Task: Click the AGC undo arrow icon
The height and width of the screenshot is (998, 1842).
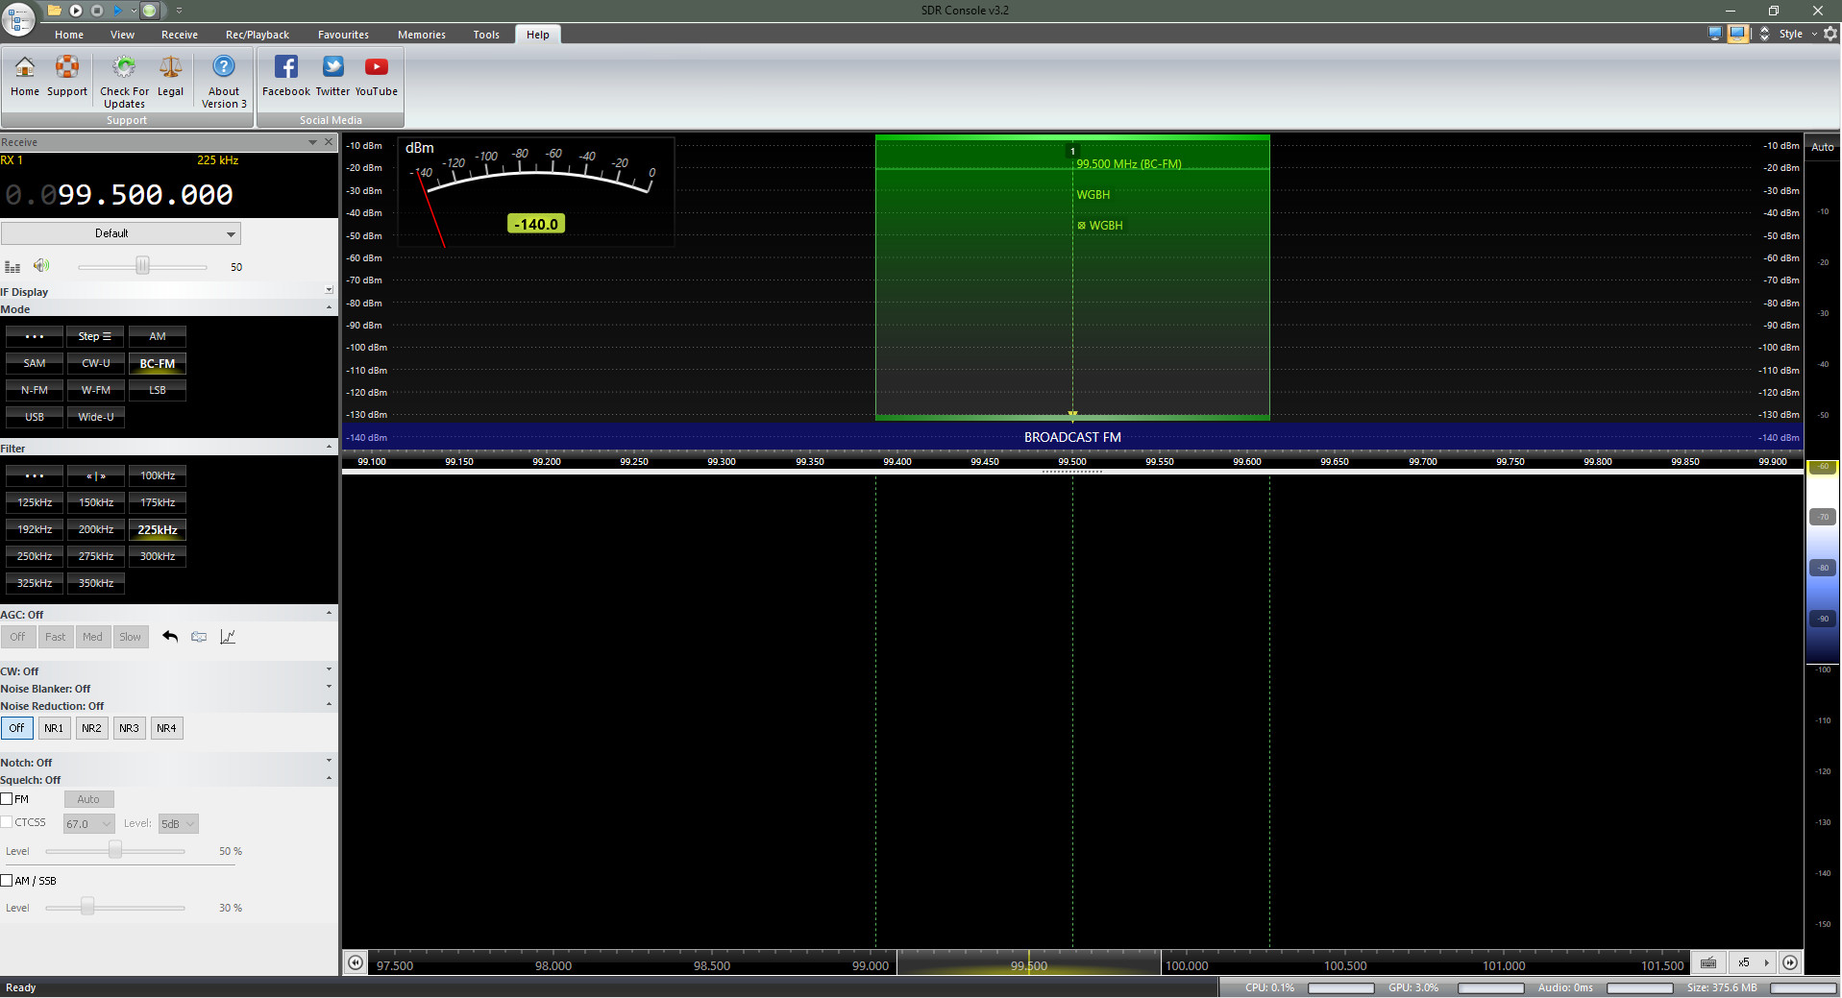Action: coord(170,637)
